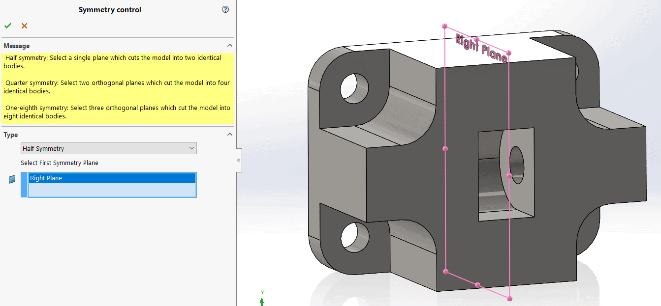Open the Half Symmetry type dropdown
This screenshot has width=661, height=306.
coord(108,148)
